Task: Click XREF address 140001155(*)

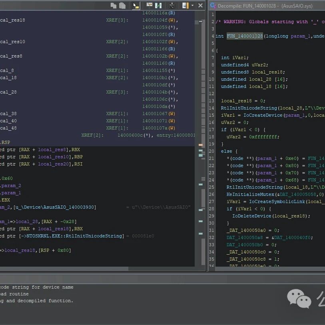Action: [159, 70]
